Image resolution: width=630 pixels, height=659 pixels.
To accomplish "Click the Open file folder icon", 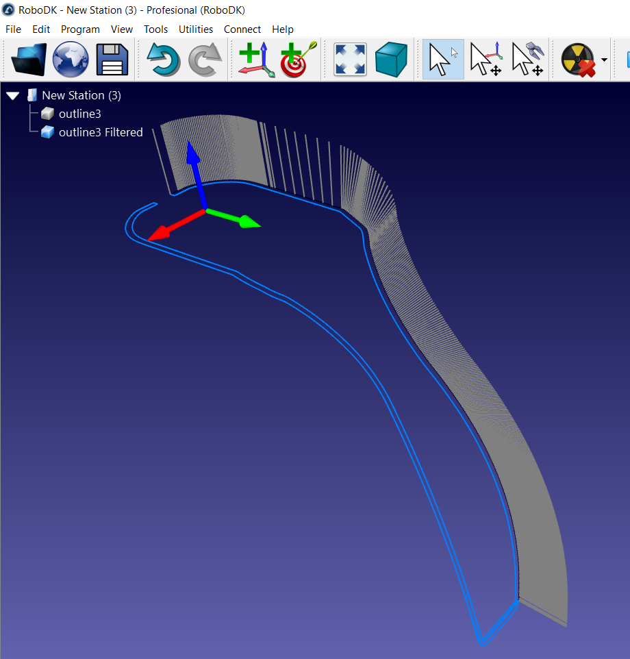I will click(29, 60).
